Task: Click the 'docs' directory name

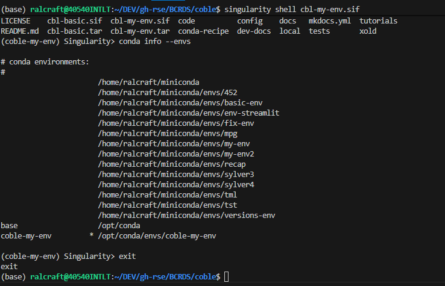Action: [288, 21]
